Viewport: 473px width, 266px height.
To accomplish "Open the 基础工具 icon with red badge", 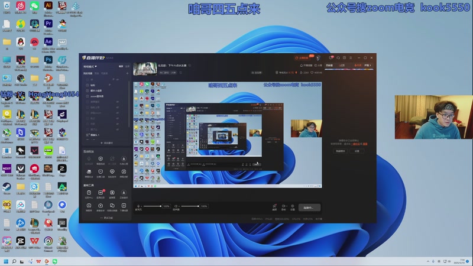I will tap(101, 193).
